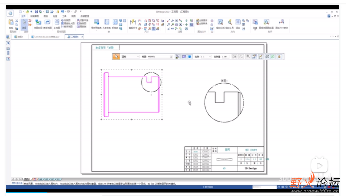Toggle the view properties option in command bar
This screenshot has width=346, height=196.
pos(254,57)
